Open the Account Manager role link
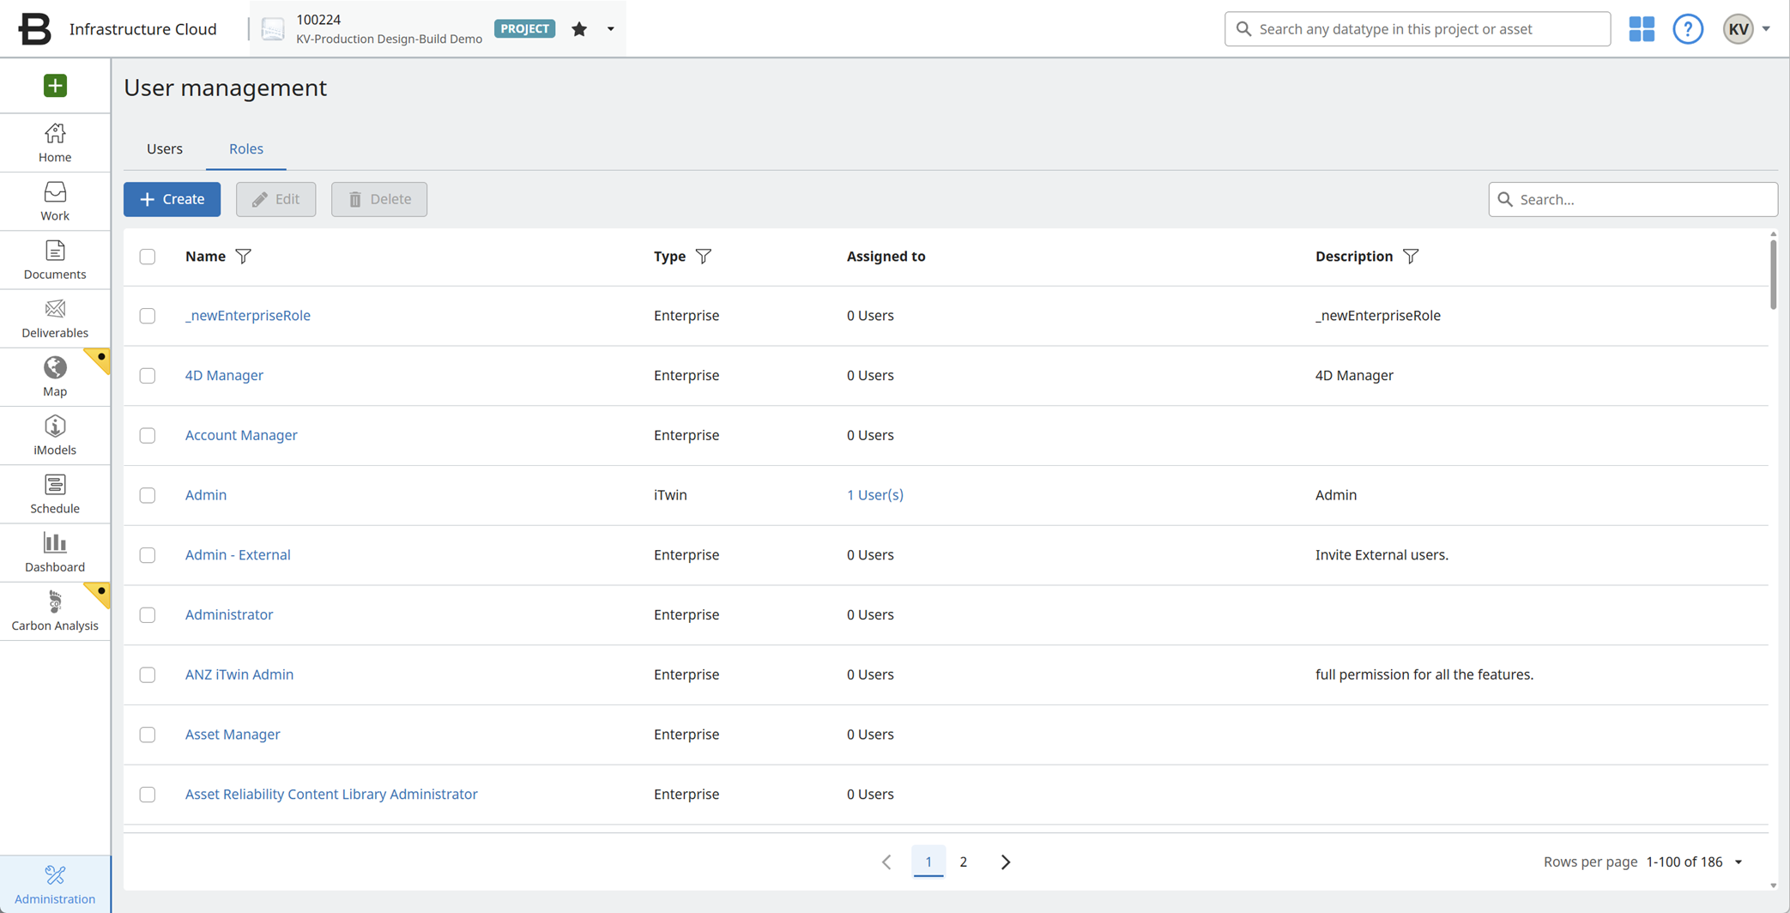 point(241,435)
